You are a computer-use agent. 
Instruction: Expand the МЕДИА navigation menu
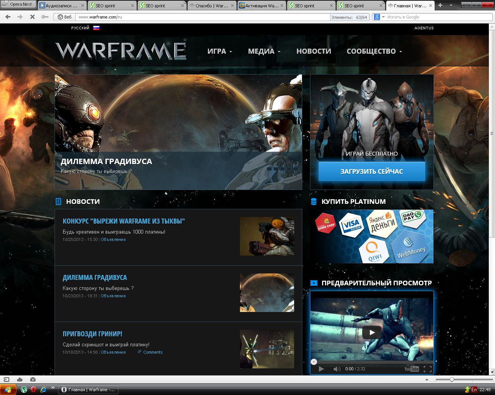point(264,51)
